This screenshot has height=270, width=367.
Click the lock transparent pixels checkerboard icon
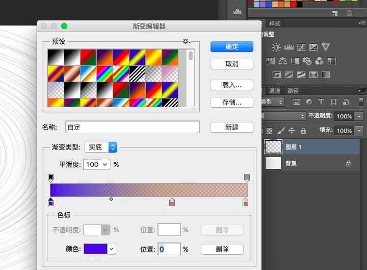click(269, 131)
